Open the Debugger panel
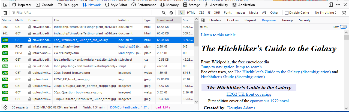This screenshot has width=349, height=112. pyautogui.click(x=68, y=5)
